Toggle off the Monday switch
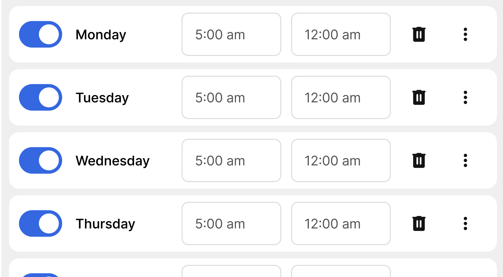The width and height of the screenshot is (503, 277). 41,34
